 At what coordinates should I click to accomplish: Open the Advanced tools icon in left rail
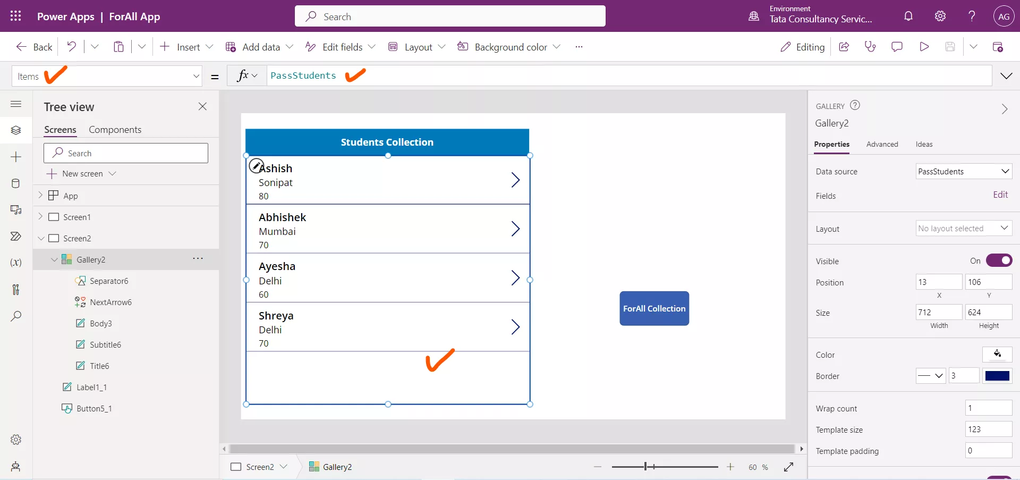16,290
